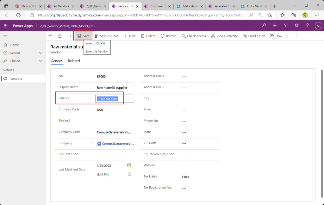
Task: Click Email a Link
Action: (254, 36)
